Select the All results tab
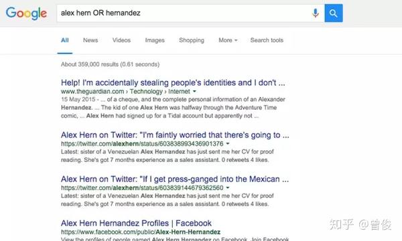Image resolution: width=402 pixels, height=241 pixels. tap(65, 40)
